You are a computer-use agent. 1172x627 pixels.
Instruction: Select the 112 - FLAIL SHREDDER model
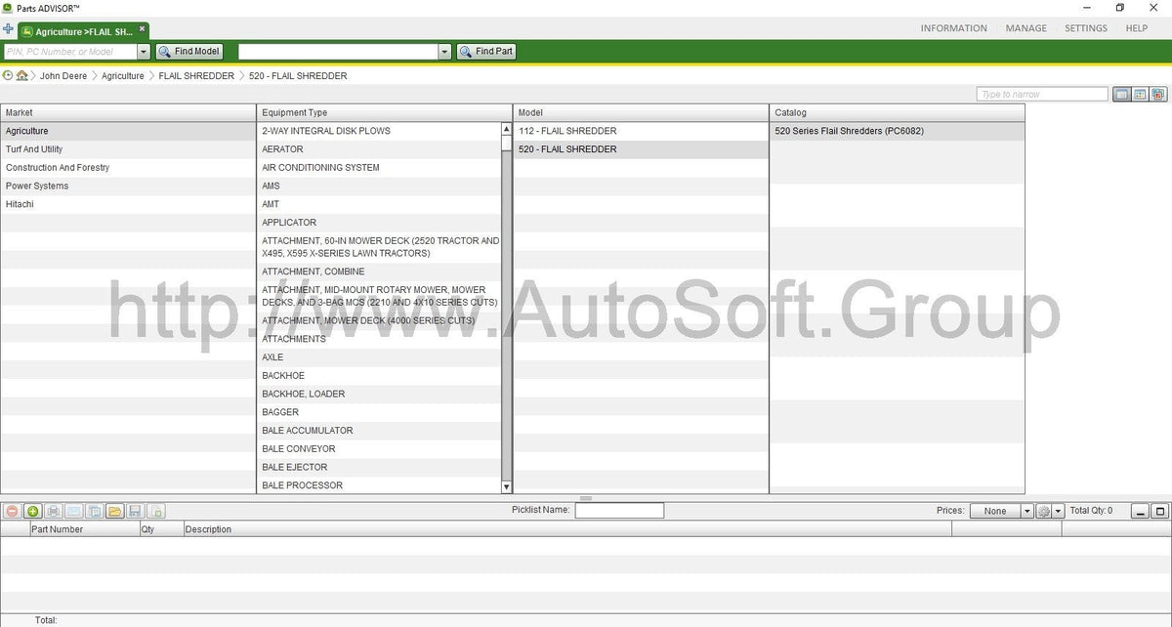570,130
